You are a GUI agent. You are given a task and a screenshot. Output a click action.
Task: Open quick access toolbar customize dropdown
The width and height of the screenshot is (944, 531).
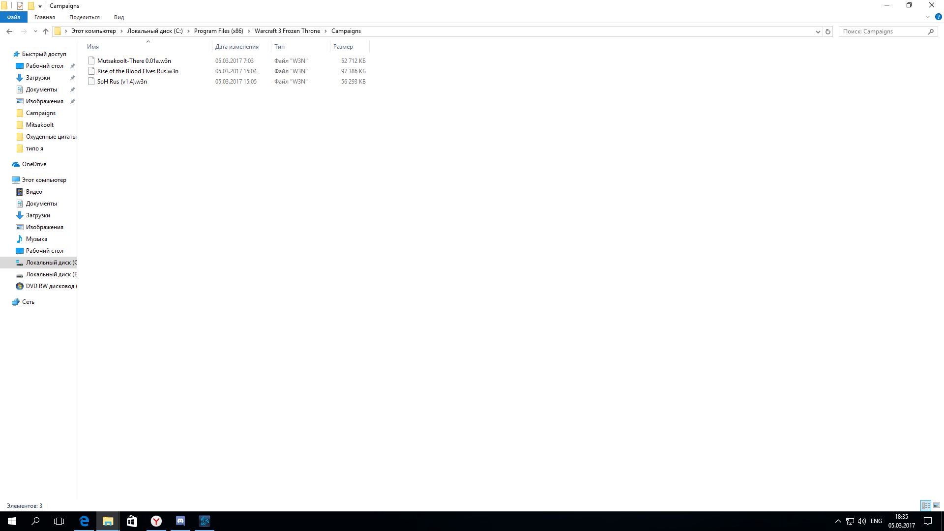tap(40, 6)
